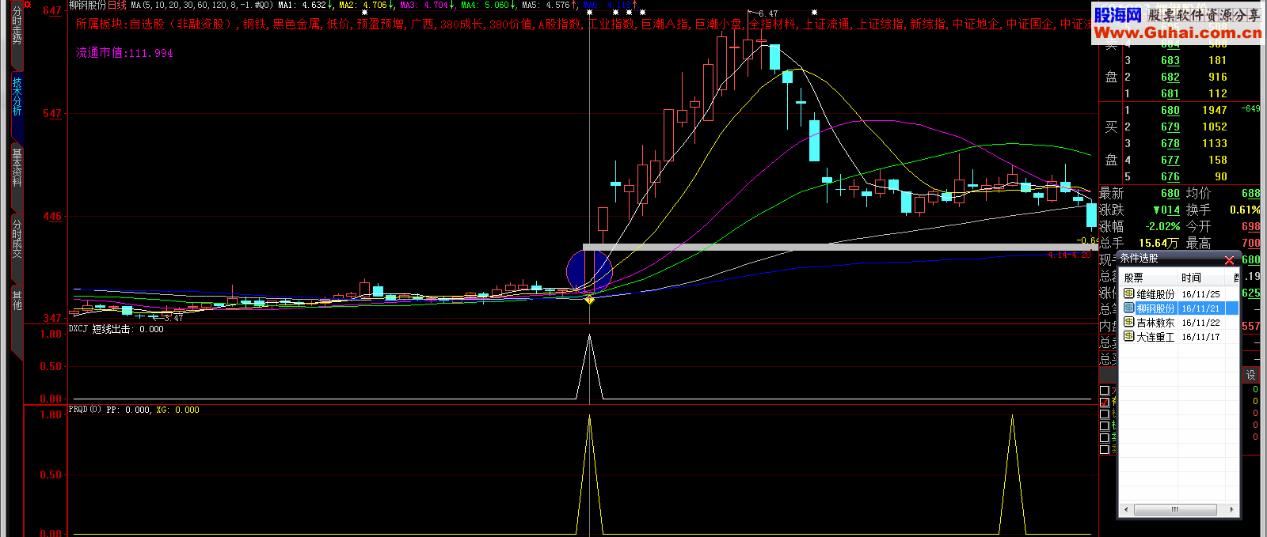Tick the bottom checkbox in the right panel

[1104, 449]
